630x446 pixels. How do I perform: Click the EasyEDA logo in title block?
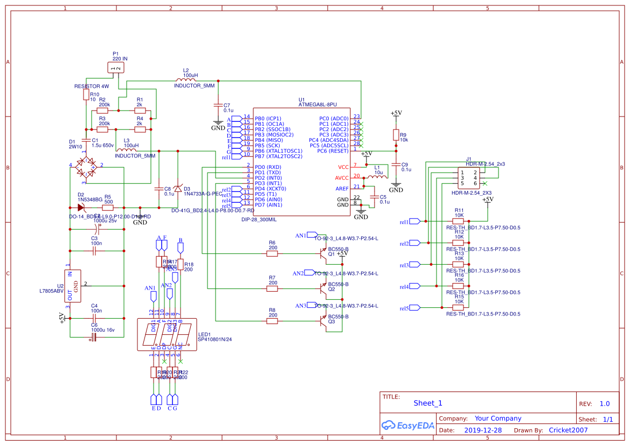[408, 425]
